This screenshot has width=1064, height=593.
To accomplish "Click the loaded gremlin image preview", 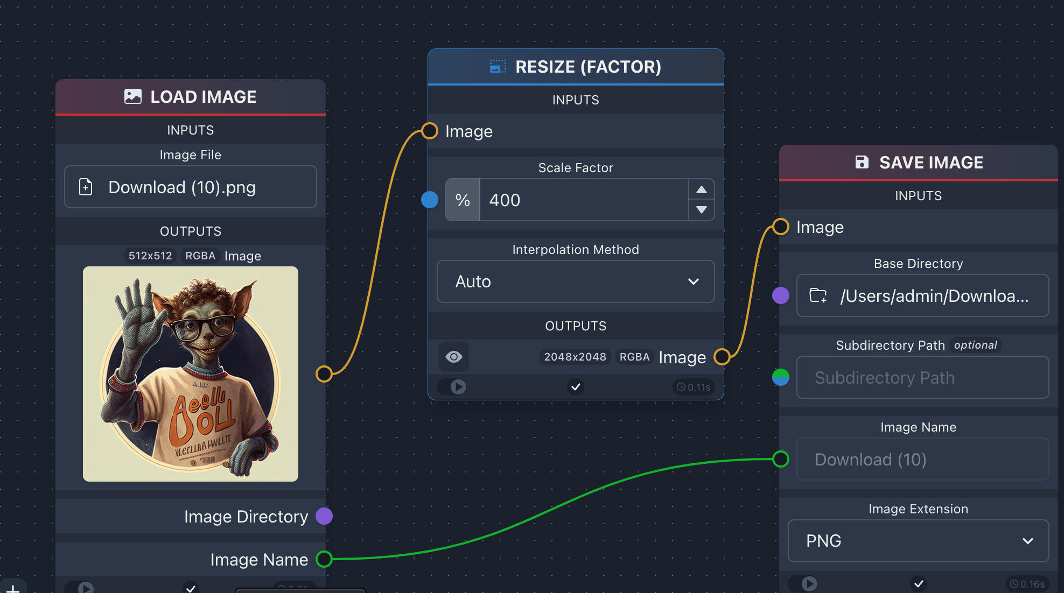I will [191, 374].
